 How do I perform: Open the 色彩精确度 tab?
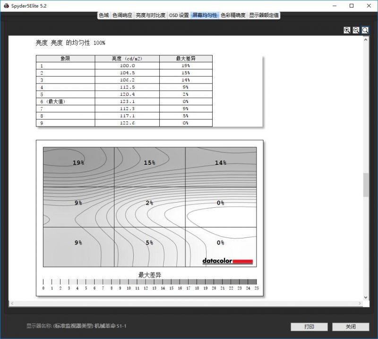tap(233, 15)
